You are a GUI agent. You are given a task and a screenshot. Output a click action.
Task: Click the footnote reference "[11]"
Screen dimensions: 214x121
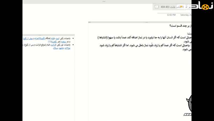click(49, 41)
